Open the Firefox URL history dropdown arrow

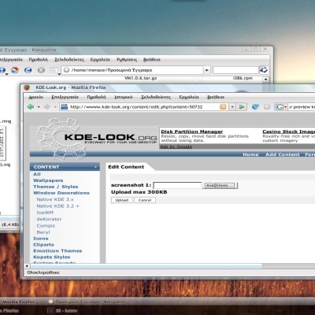(232, 107)
